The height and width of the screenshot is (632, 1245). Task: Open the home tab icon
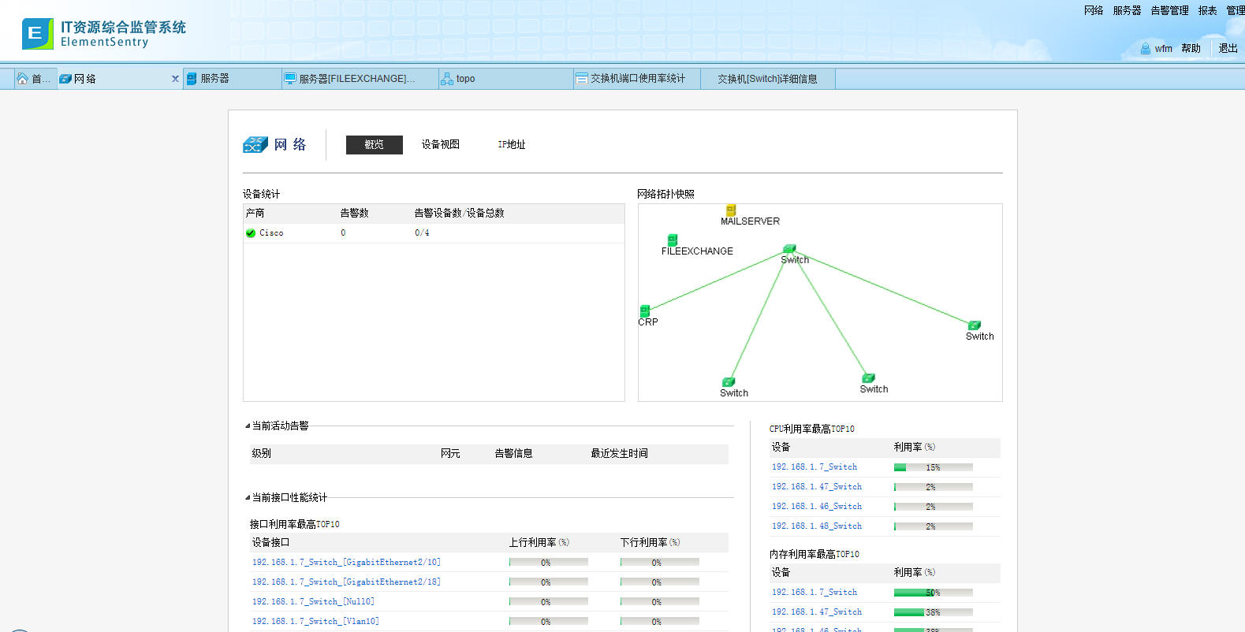[22, 79]
